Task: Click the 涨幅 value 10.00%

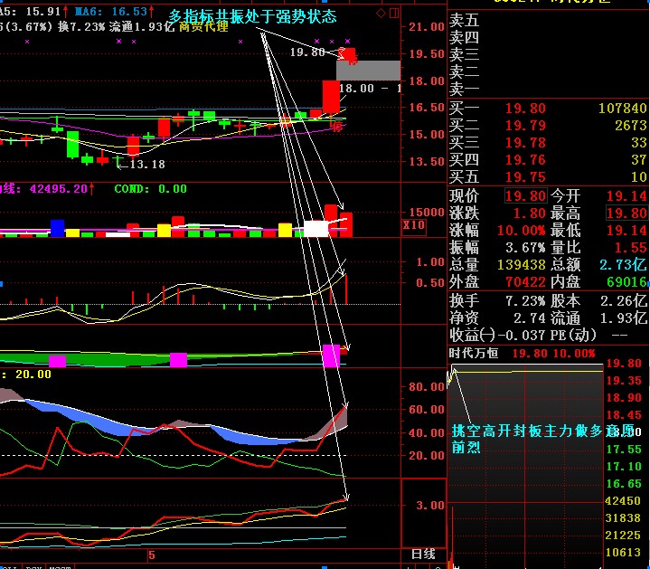Action: [x=521, y=231]
